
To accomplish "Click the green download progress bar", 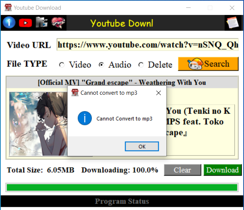I will [122, 187].
